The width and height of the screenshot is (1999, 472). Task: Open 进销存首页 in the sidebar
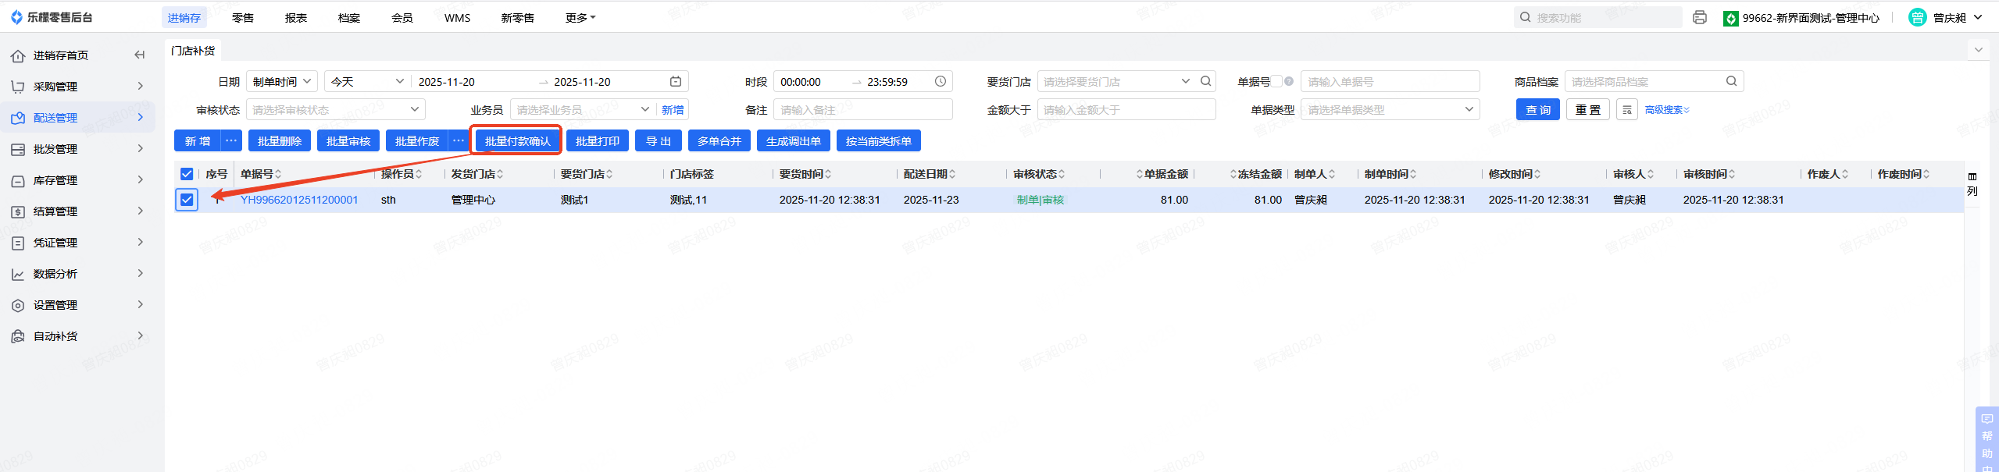coord(60,55)
